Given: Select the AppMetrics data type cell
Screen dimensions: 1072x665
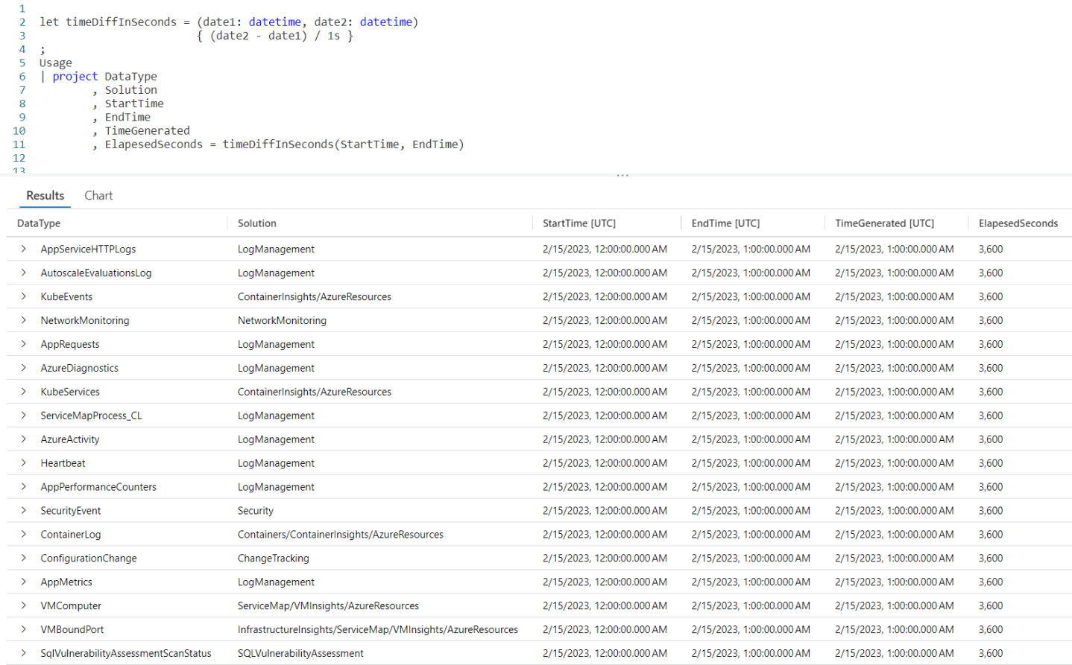Looking at the screenshot, I should (66, 582).
